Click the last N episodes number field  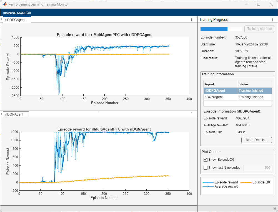tap(258, 168)
